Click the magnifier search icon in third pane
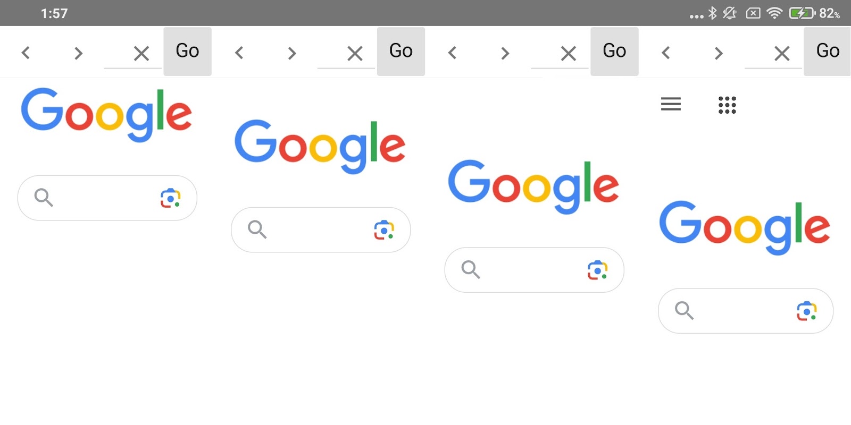Screen dimensions: 851x425 pos(471,270)
